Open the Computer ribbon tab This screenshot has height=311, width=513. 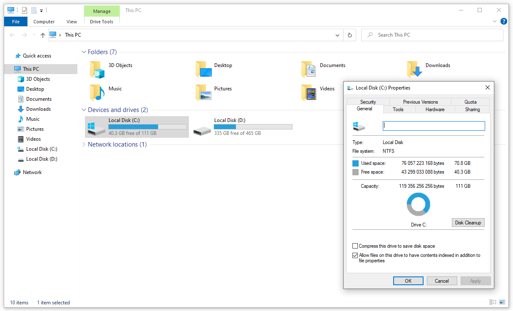tap(44, 22)
